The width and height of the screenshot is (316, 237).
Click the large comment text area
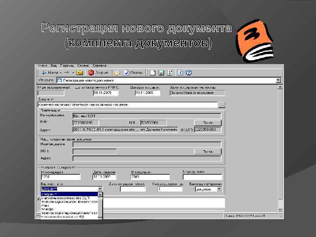[x=164, y=202]
